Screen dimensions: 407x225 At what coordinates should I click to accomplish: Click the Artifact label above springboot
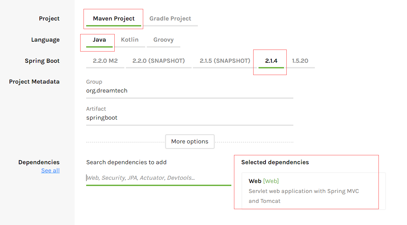(96, 109)
